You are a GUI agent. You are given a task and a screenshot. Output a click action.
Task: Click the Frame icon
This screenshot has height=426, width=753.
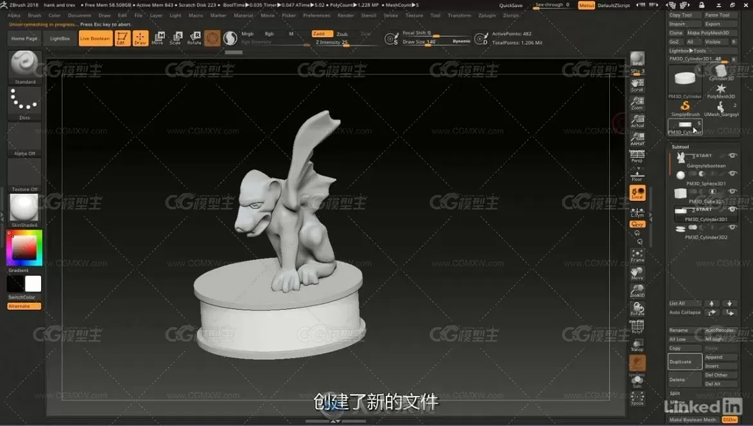click(x=637, y=256)
